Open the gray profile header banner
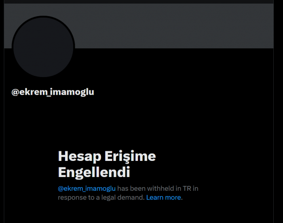 (x=139, y=26)
